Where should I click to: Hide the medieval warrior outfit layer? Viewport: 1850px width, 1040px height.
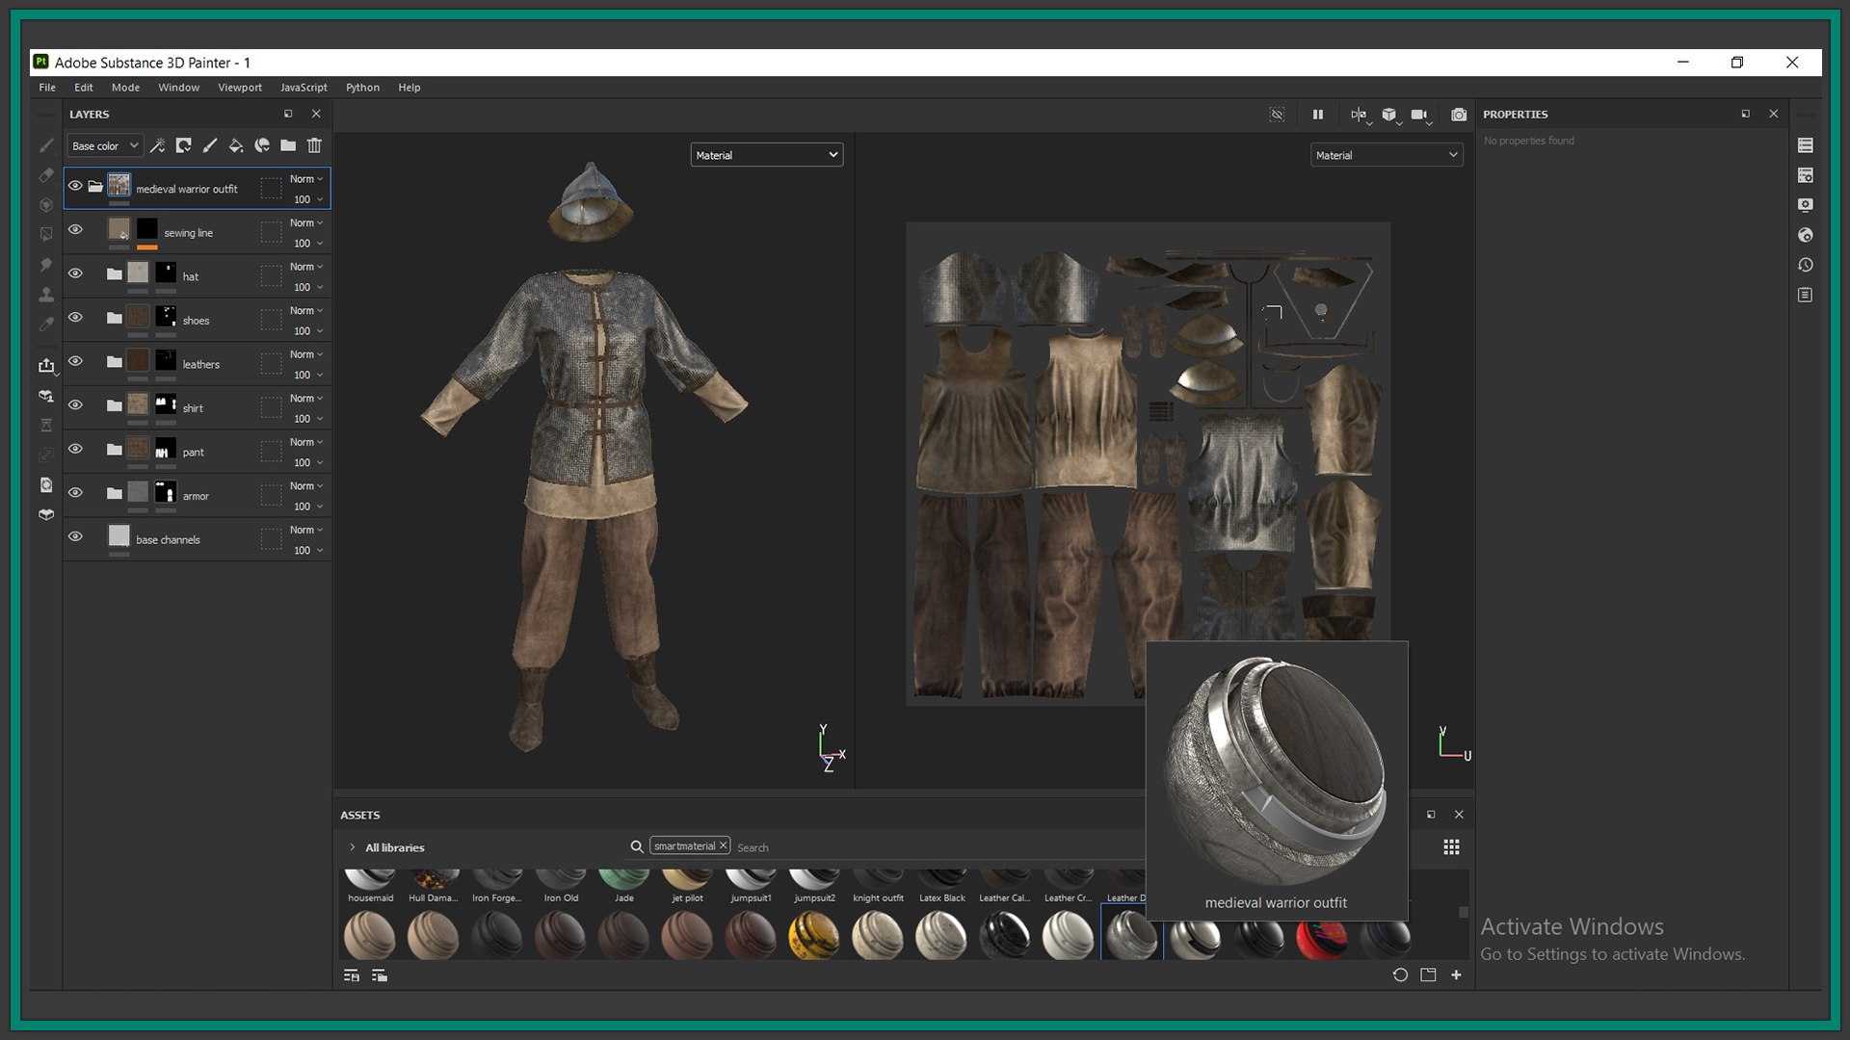(x=75, y=186)
